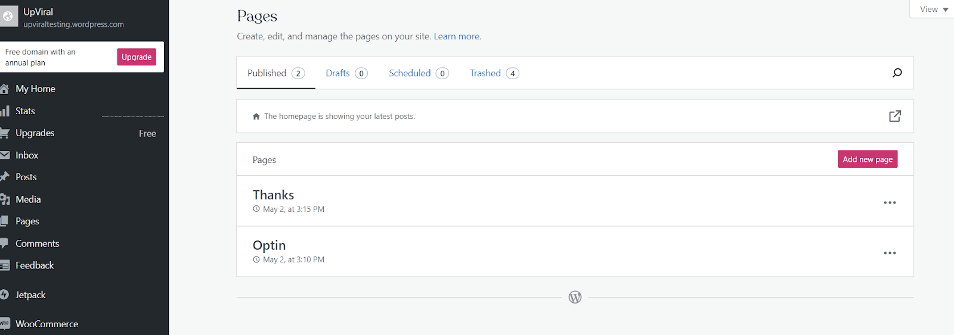Click the Upgrades cart icon
Screen dimensions: 954x335
pyautogui.click(x=5, y=133)
